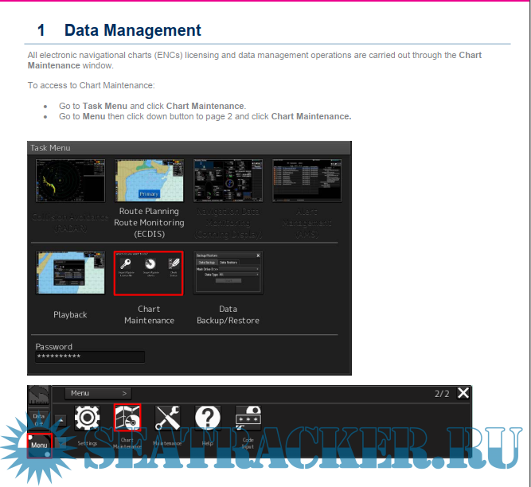Screen dimensions: 531x487
Task: Open the Settings gear icon
Action: pos(87,419)
